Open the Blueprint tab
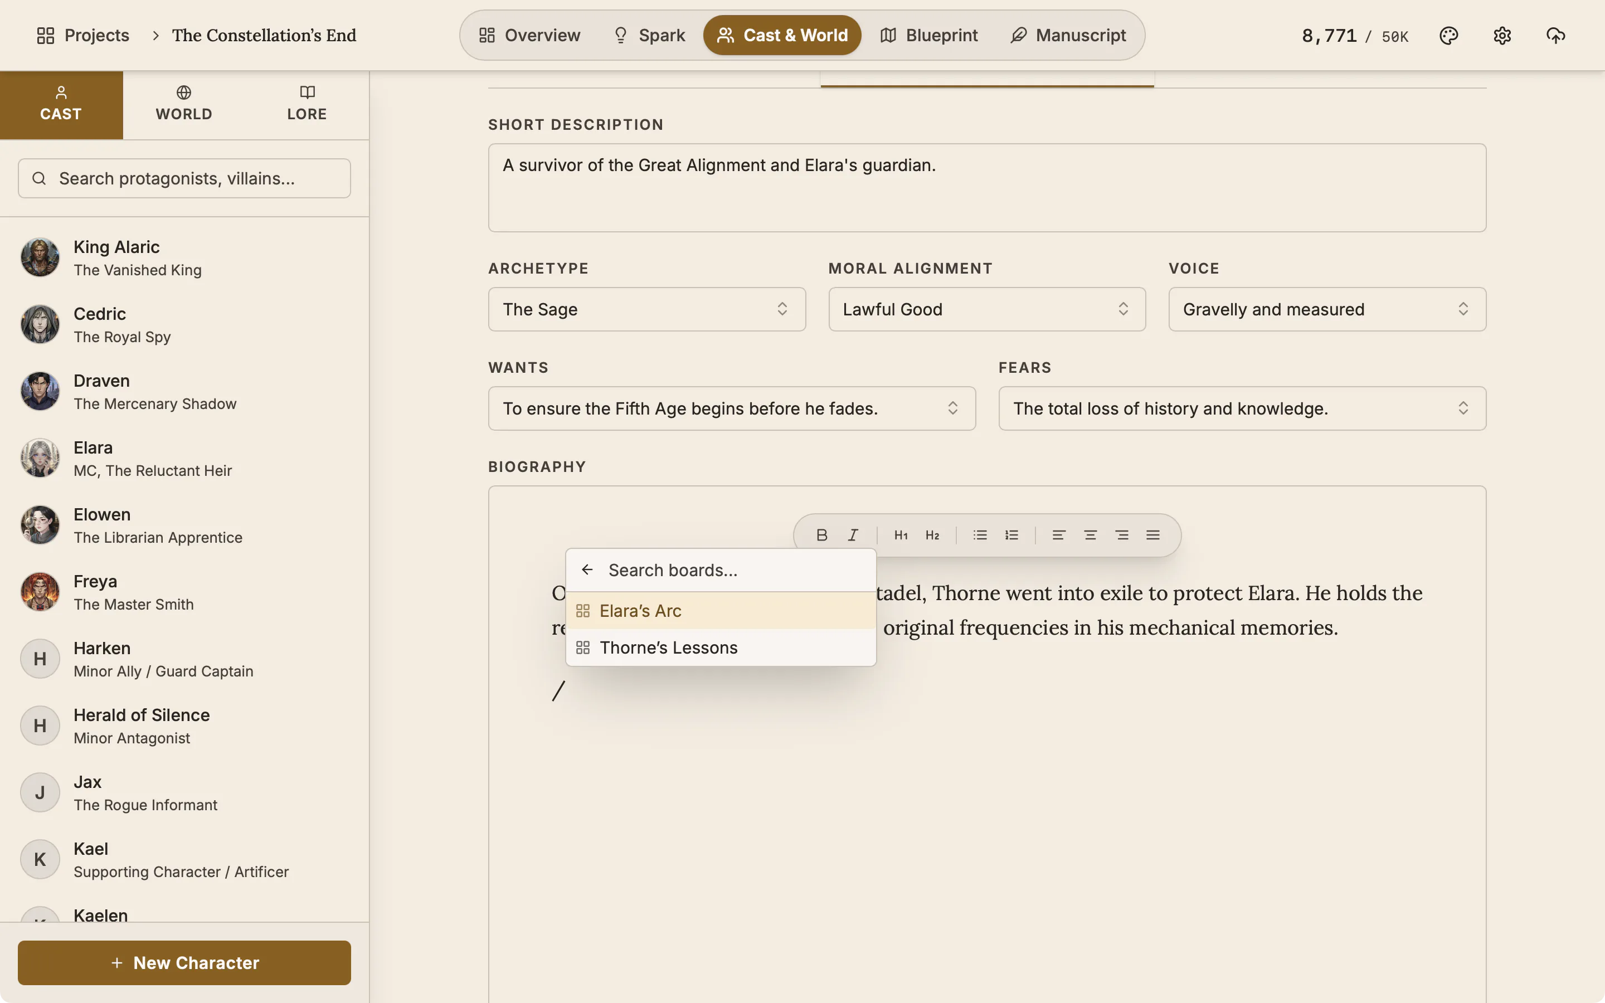This screenshot has width=1605, height=1003. coord(928,35)
